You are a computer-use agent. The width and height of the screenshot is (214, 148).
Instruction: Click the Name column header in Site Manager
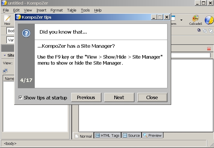[9, 78]
